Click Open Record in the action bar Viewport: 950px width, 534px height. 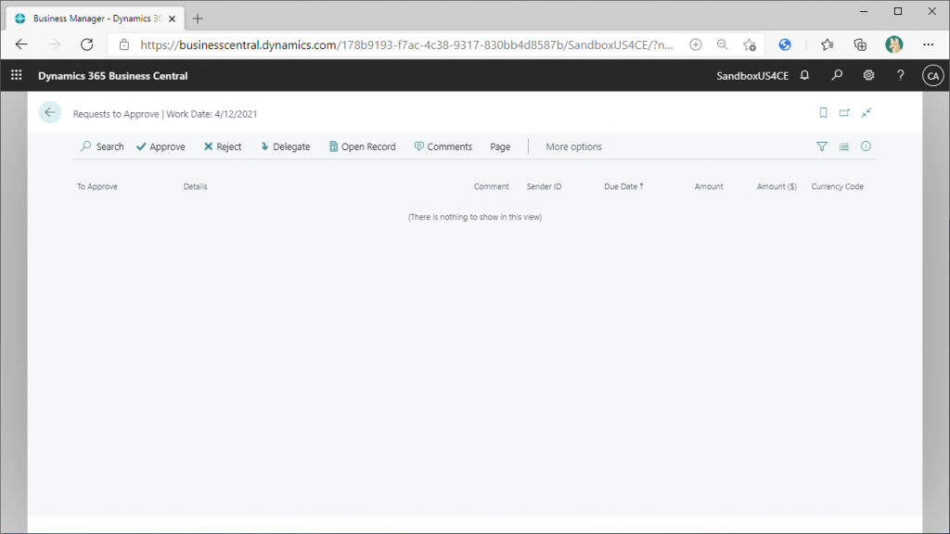(x=363, y=146)
